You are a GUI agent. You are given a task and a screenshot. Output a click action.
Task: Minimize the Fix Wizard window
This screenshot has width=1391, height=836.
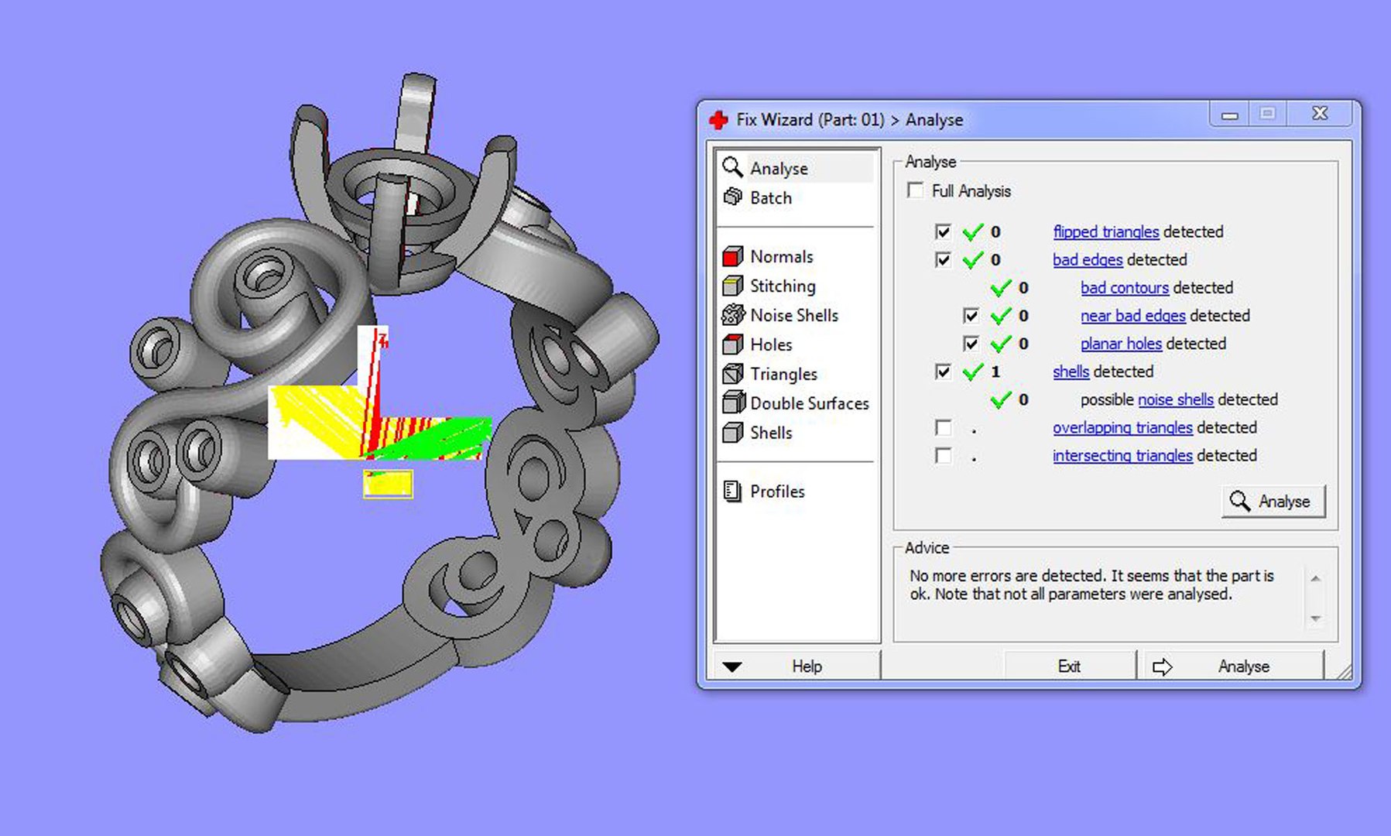(1230, 115)
